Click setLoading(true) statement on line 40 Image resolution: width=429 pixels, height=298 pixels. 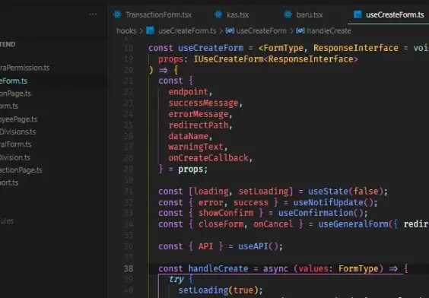221,290
